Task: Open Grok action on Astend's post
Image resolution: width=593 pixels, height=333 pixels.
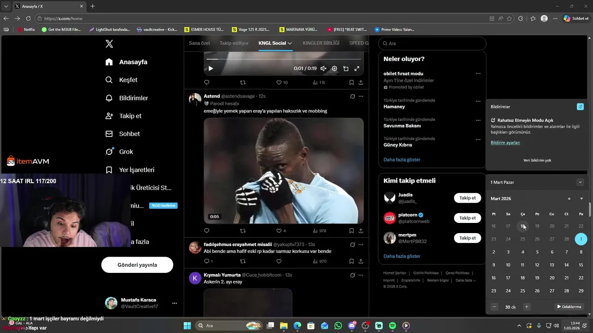Action: (x=352, y=96)
